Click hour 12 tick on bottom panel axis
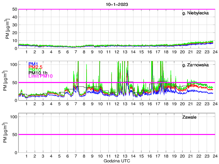219x164 pixels. point(116,156)
